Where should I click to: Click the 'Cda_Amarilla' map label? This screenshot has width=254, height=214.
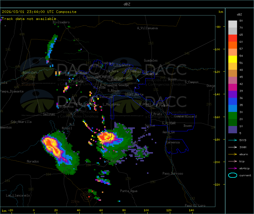pos(21,122)
